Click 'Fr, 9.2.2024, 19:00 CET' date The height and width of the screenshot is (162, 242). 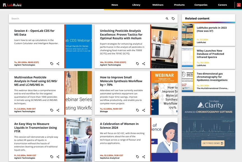[x=25, y=155]
